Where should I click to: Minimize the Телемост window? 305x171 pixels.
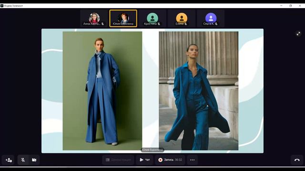pos(281,6)
